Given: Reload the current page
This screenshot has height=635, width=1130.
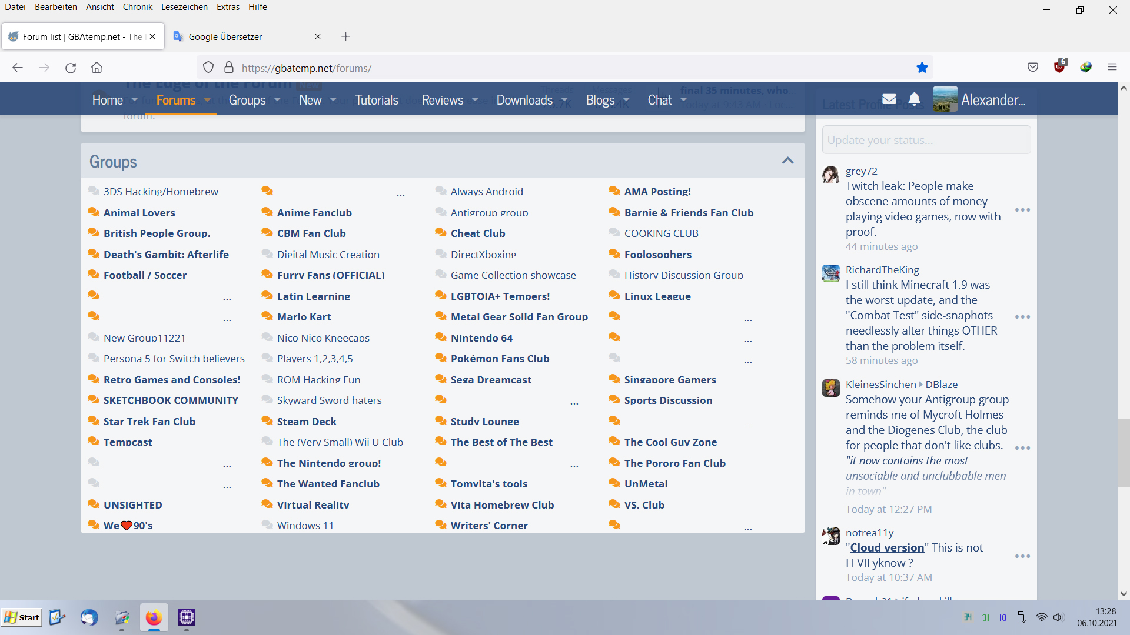Looking at the screenshot, I should point(71,68).
